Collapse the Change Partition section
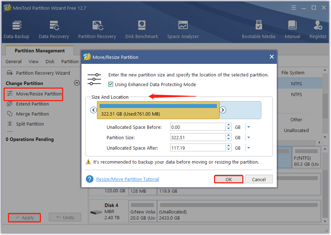The height and width of the screenshot is (235, 331). [77, 83]
